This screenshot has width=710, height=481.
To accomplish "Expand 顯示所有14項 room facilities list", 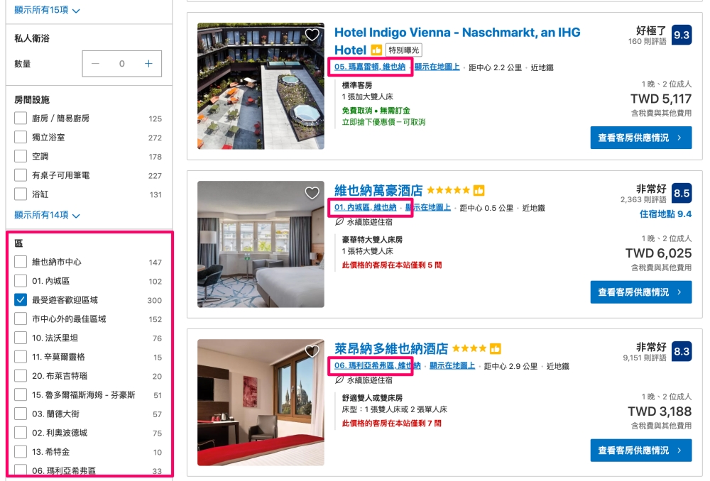I will 47,215.
